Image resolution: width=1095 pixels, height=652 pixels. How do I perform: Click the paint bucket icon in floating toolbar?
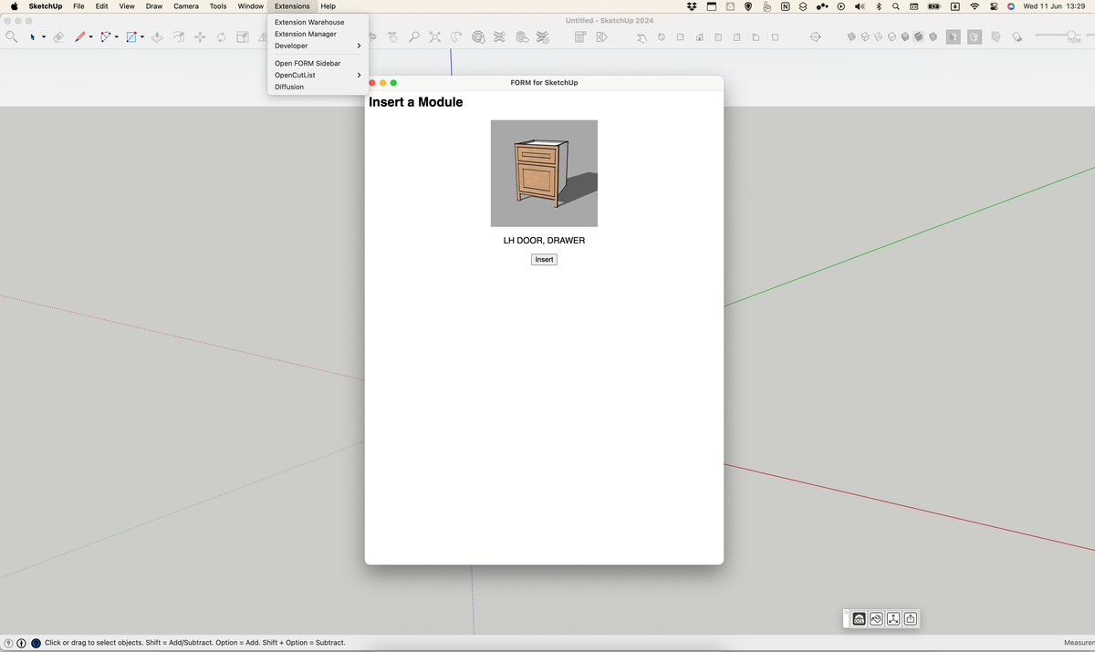(x=876, y=619)
